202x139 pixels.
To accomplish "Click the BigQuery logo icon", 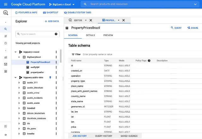I will click(x=6, y=13).
